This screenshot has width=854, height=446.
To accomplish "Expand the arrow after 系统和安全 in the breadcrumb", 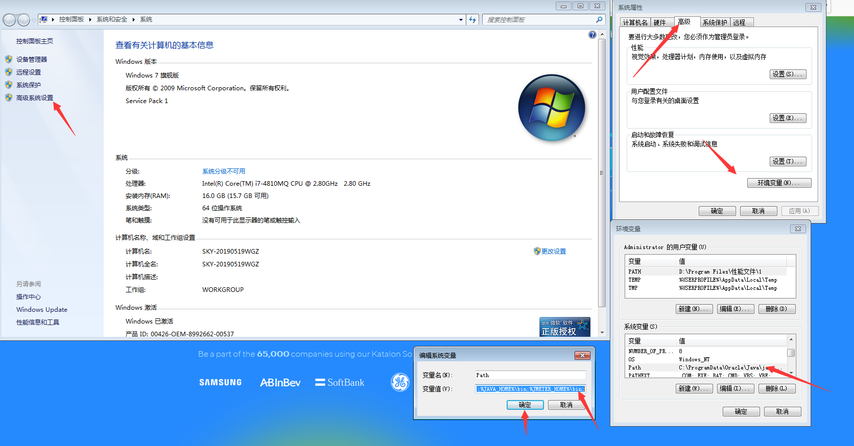I will (x=134, y=19).
